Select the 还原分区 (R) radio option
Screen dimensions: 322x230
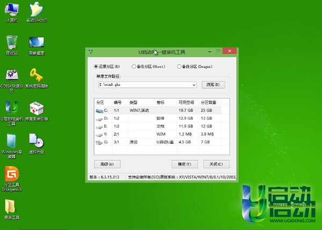point(107,66)
